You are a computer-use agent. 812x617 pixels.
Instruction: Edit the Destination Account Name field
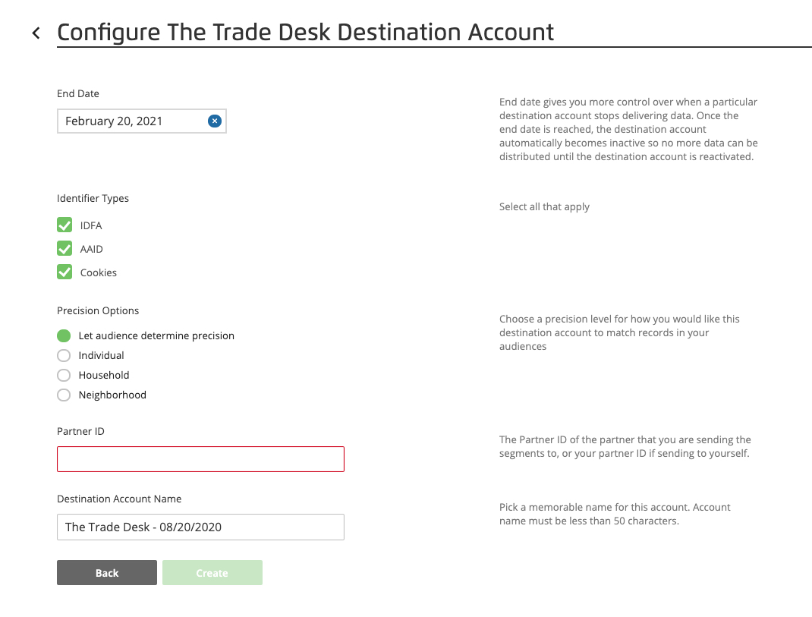click(x=200, y=527)
